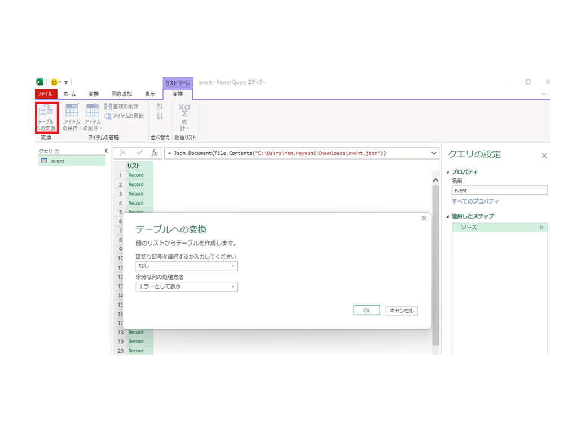Sort the list ascending (A to Z)
The height and width of the screenshot is (429, 586).
pyautogui.click(x=160, y=107)
